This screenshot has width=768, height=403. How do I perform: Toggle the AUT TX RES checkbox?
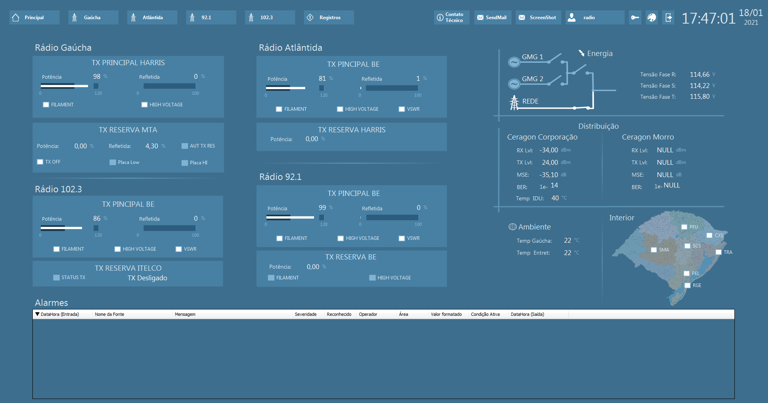coord(185,146)
